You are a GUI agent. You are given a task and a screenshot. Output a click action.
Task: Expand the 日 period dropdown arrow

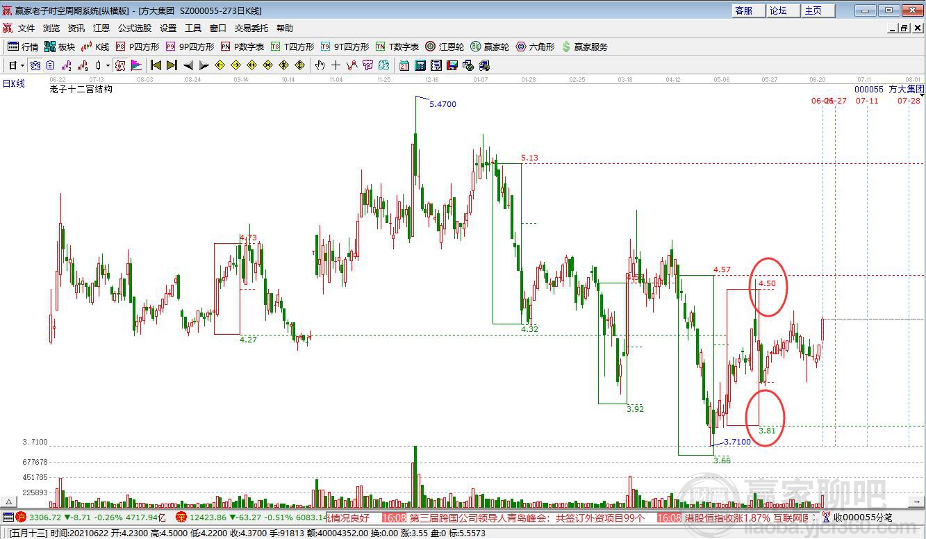pyautogui.click(x=23, y=65)
